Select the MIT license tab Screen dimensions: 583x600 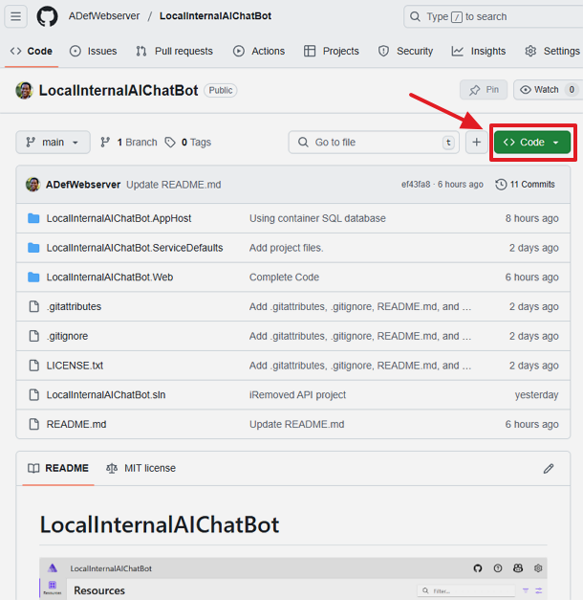[140, 468]
